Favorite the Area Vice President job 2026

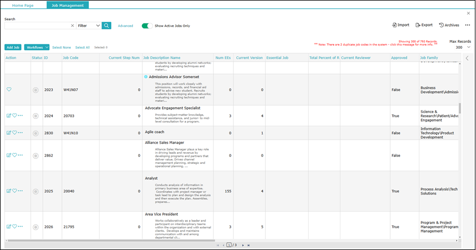pos(15,227)
